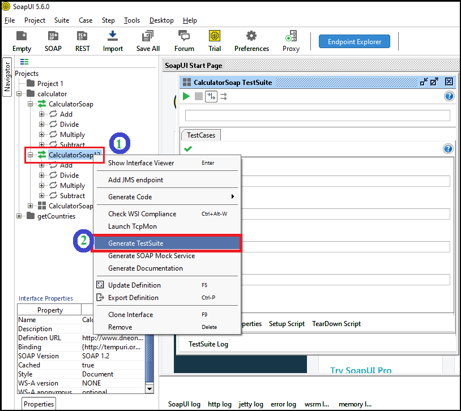Select the SOAP Version property value

point(113,356)
